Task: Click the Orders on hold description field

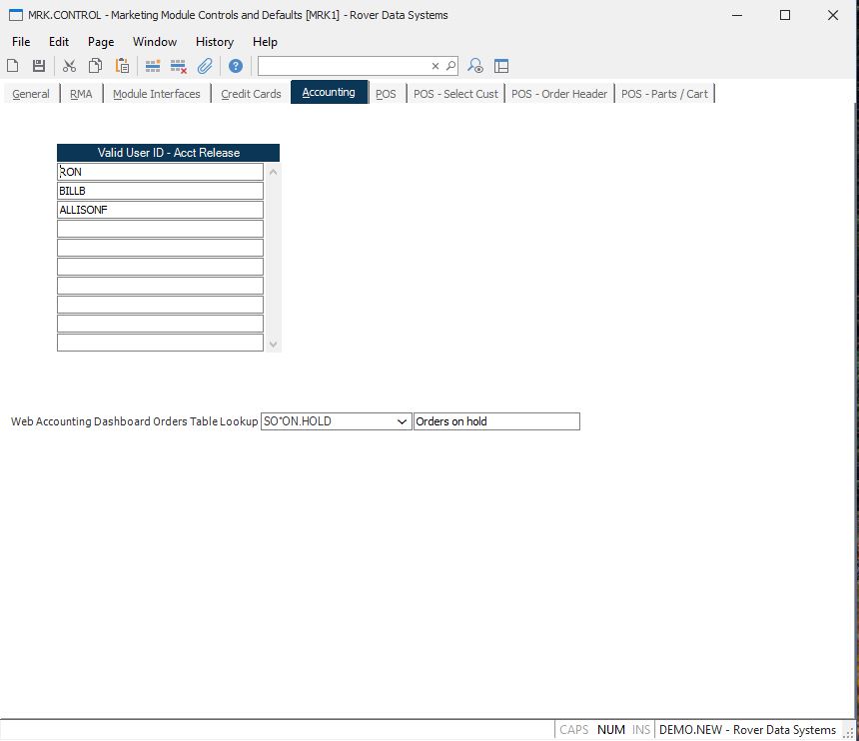Action: [496, 421]
